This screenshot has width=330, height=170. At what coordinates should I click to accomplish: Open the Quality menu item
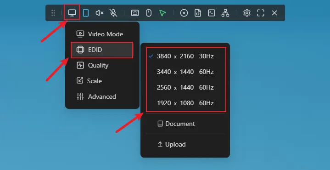point(102,65)
